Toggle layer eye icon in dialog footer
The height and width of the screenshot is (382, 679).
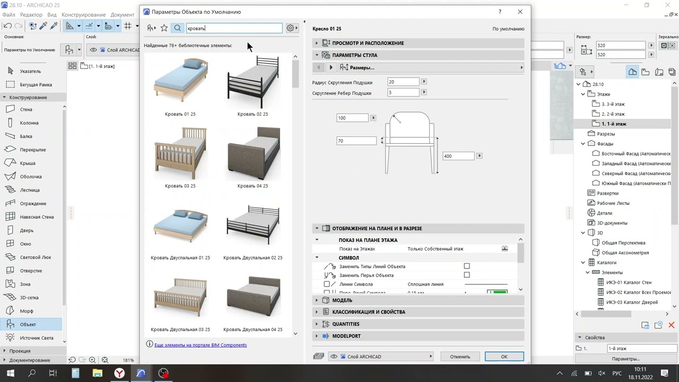coord(334,357)
